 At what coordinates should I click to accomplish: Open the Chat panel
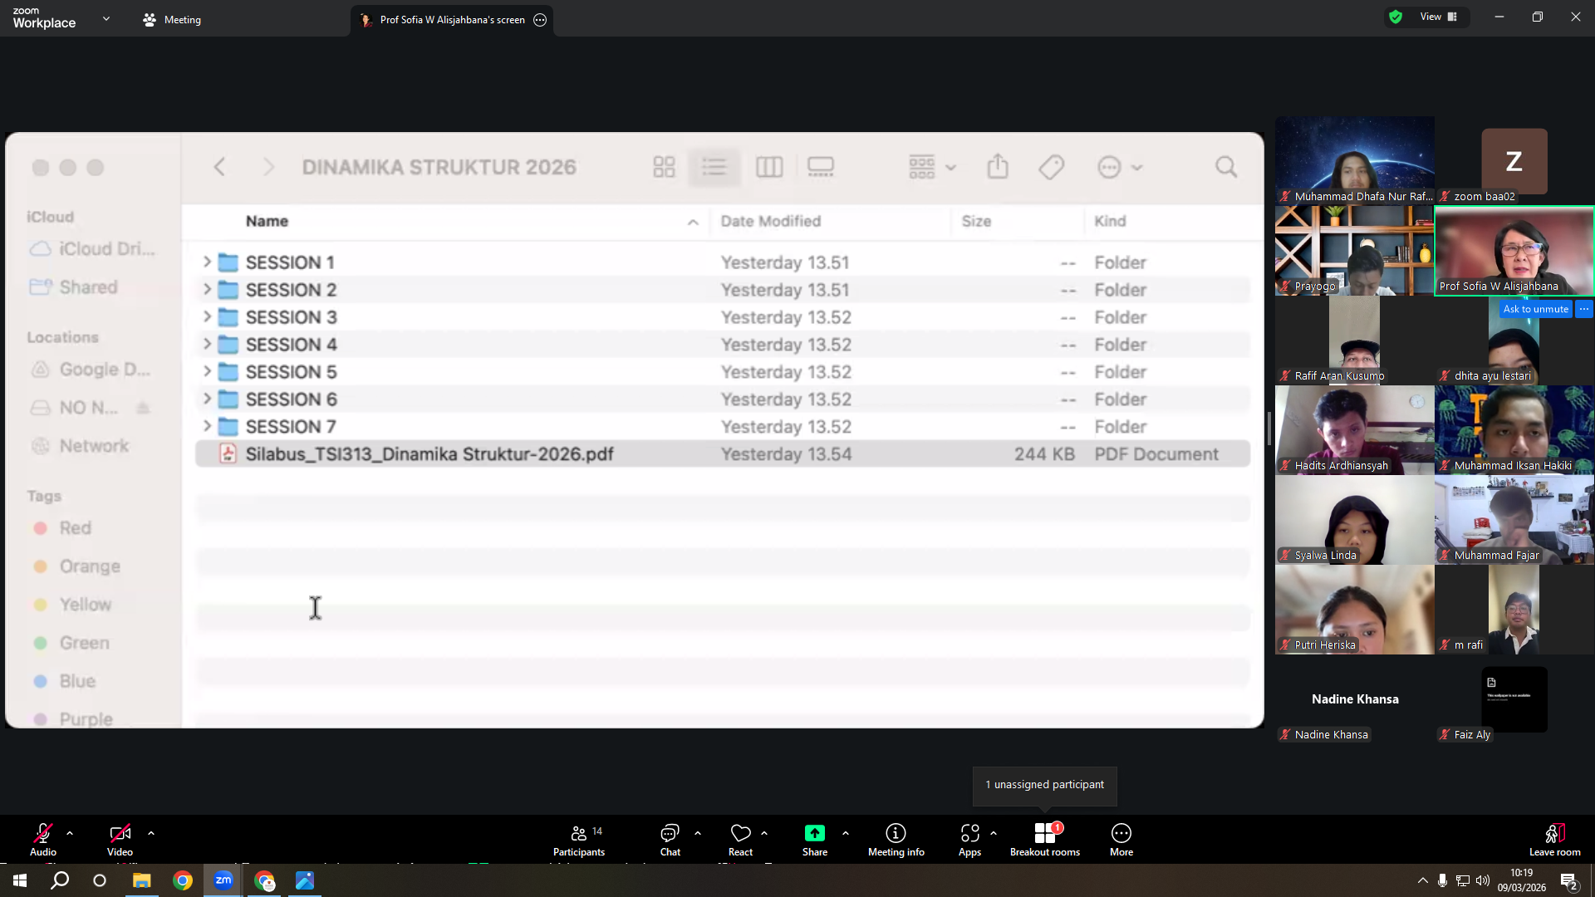coord(670,840)
